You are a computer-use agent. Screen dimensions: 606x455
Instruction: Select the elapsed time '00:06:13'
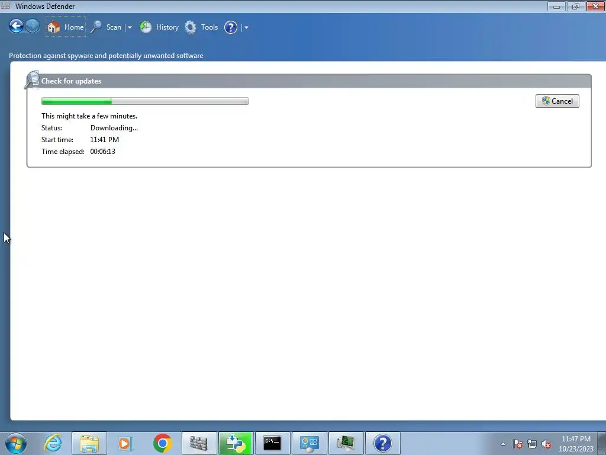pos(103,151)
